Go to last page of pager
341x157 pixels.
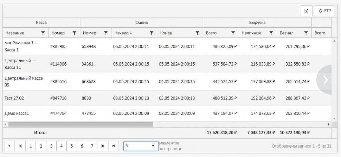tap(114, 146)
